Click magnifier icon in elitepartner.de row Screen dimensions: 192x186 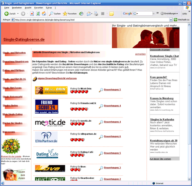[101, 137]
